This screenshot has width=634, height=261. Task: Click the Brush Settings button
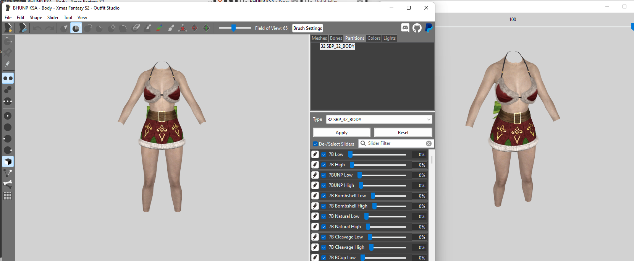point(308,28)
